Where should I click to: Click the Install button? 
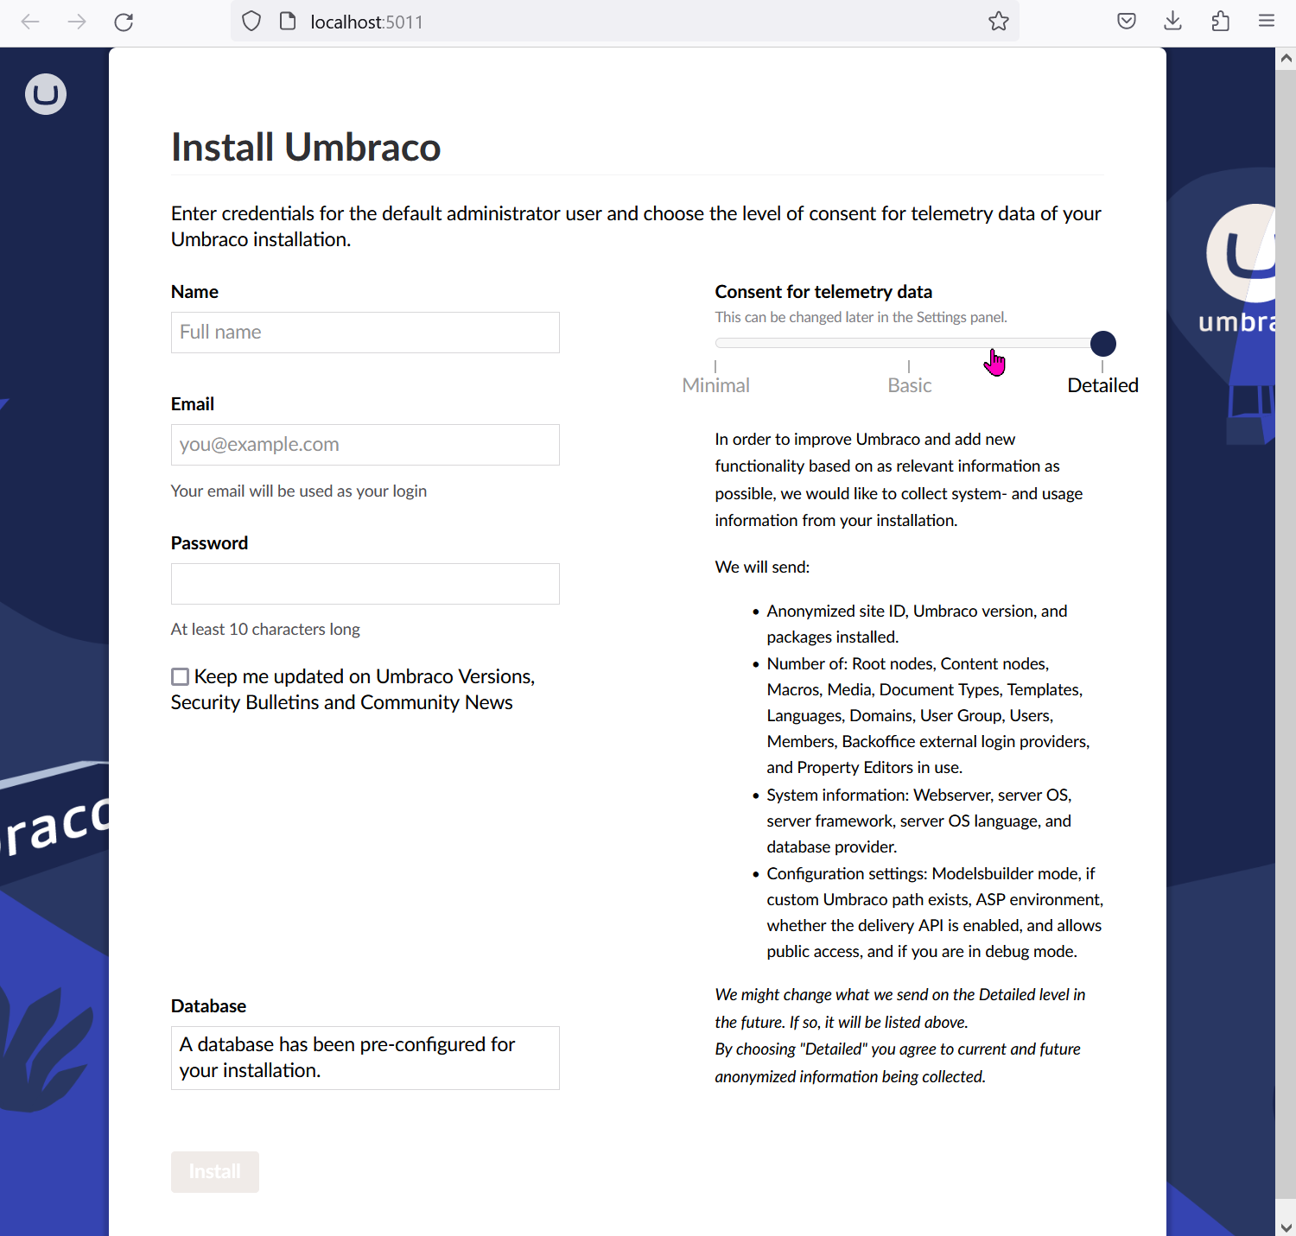pyautogui.click(x=215, y=1172)
